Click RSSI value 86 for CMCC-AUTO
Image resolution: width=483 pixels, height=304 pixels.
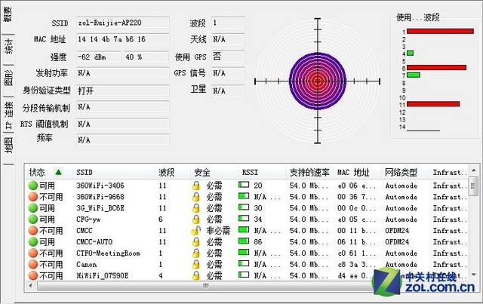[x=258, y=242]
